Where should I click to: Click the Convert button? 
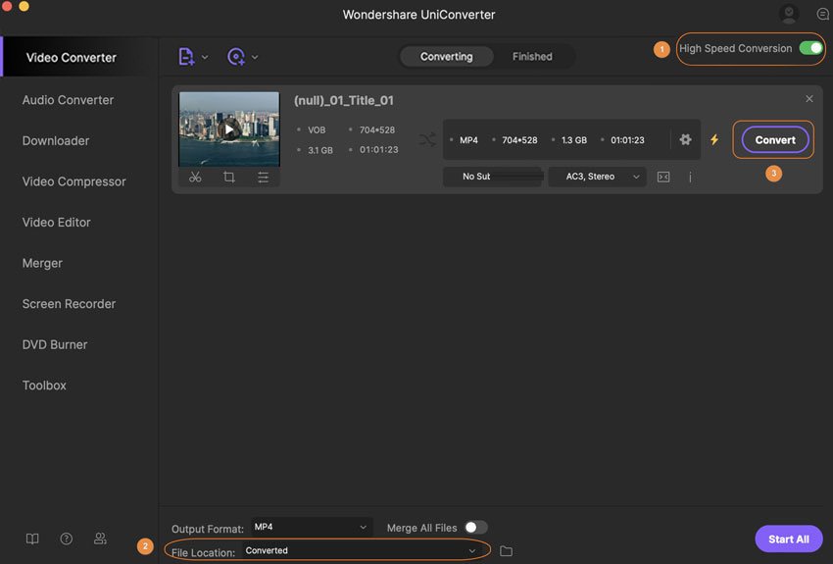(775, 140)
